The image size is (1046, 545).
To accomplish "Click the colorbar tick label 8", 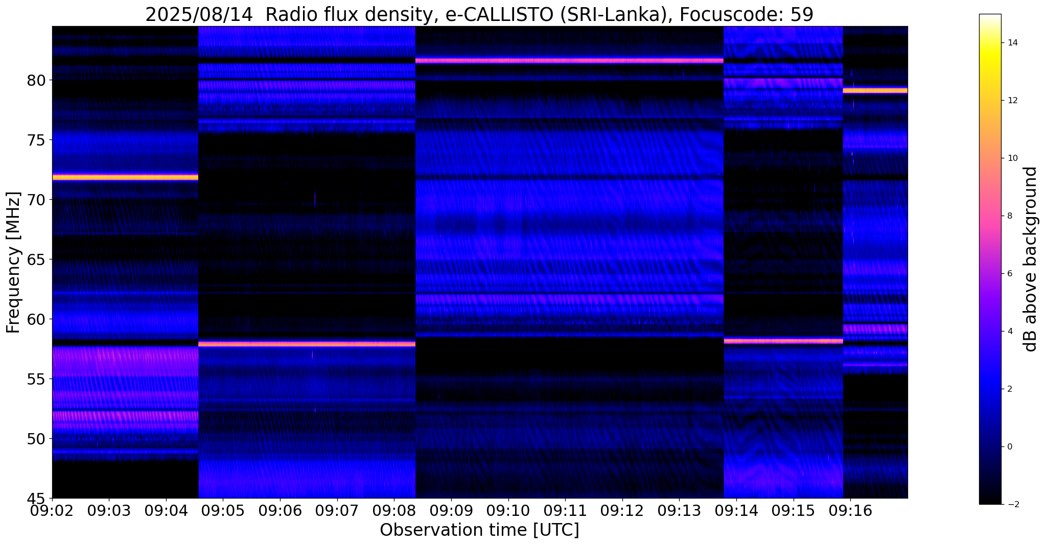I will (x=1009, y=216).
